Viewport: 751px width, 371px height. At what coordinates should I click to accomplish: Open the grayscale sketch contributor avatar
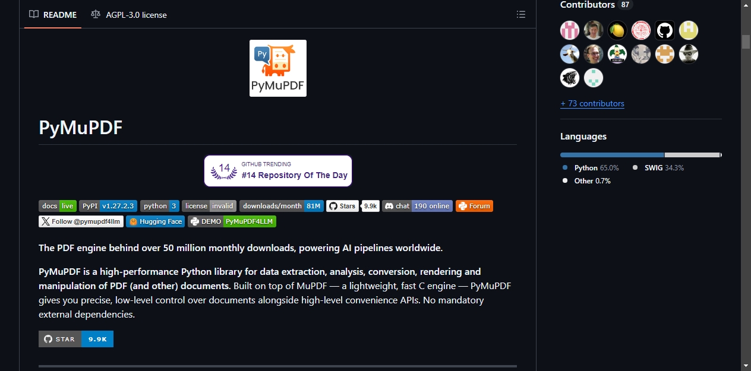(641, 54)
